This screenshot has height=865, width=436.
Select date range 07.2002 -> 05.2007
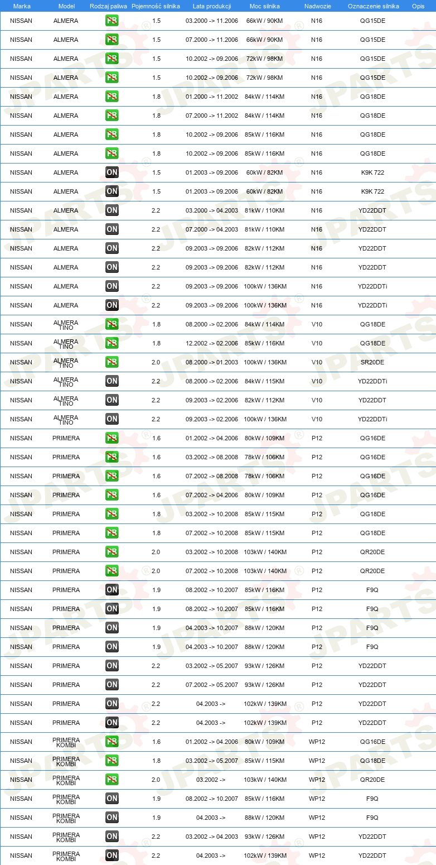tap(212, 685)
